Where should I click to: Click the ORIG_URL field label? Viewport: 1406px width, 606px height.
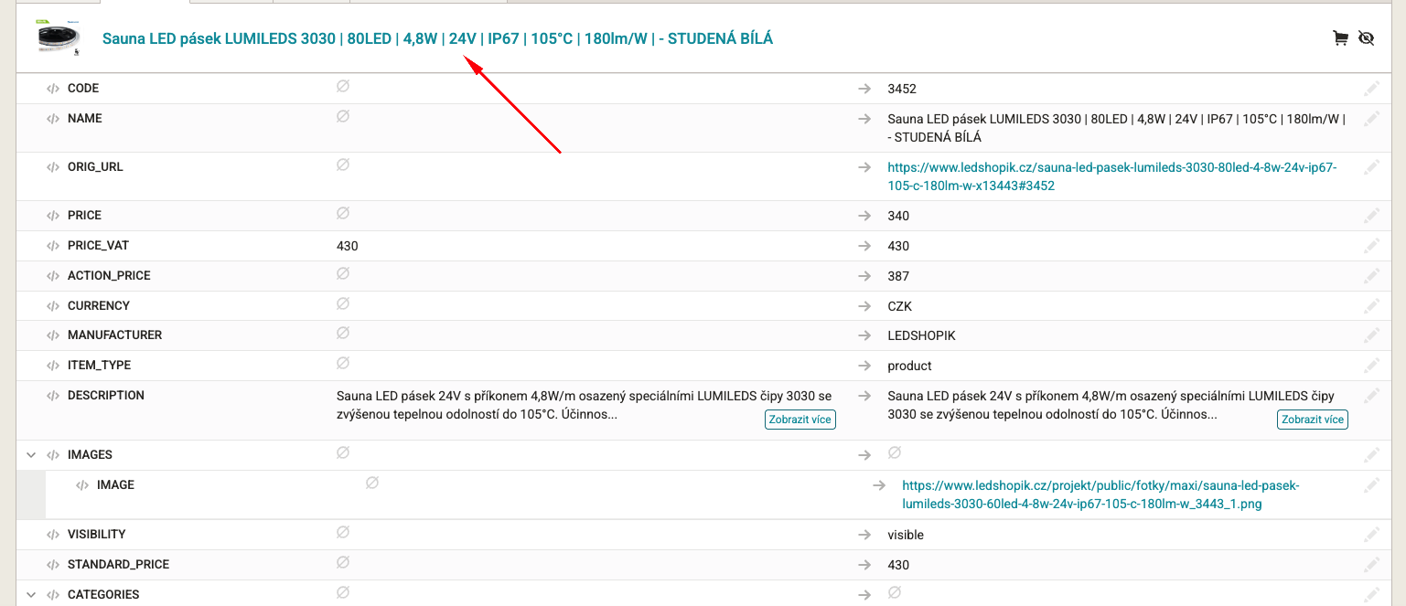(x=95, y=167)
